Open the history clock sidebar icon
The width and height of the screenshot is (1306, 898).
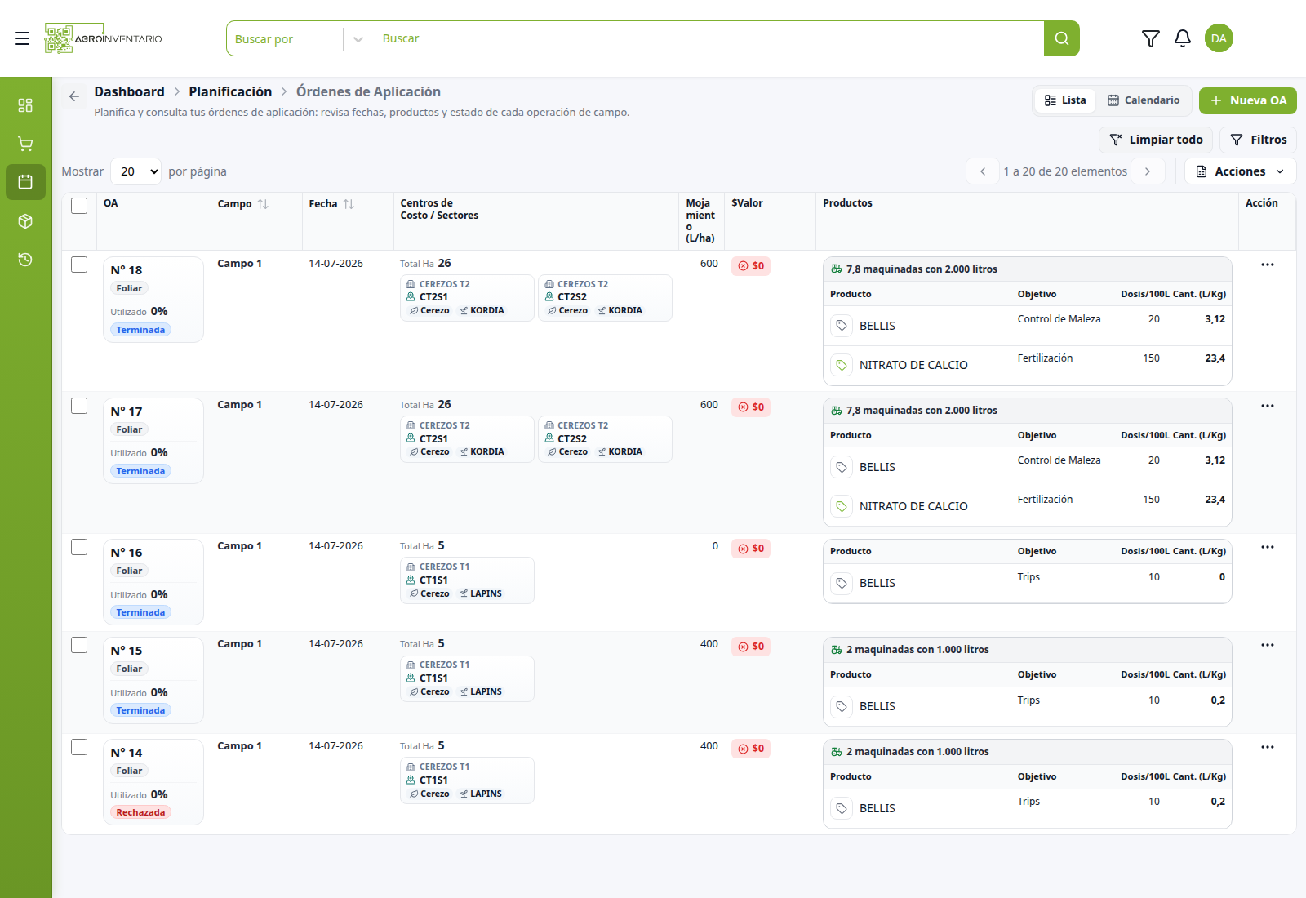click(25, 260)
